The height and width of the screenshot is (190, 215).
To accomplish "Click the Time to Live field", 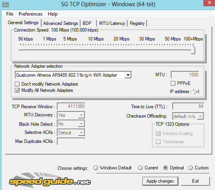I will tap(188, 106).
